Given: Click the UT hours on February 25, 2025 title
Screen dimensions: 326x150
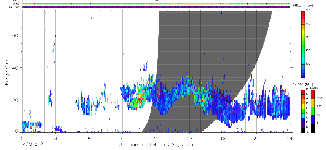Looking at the screenshot, I should coord(156,144).
